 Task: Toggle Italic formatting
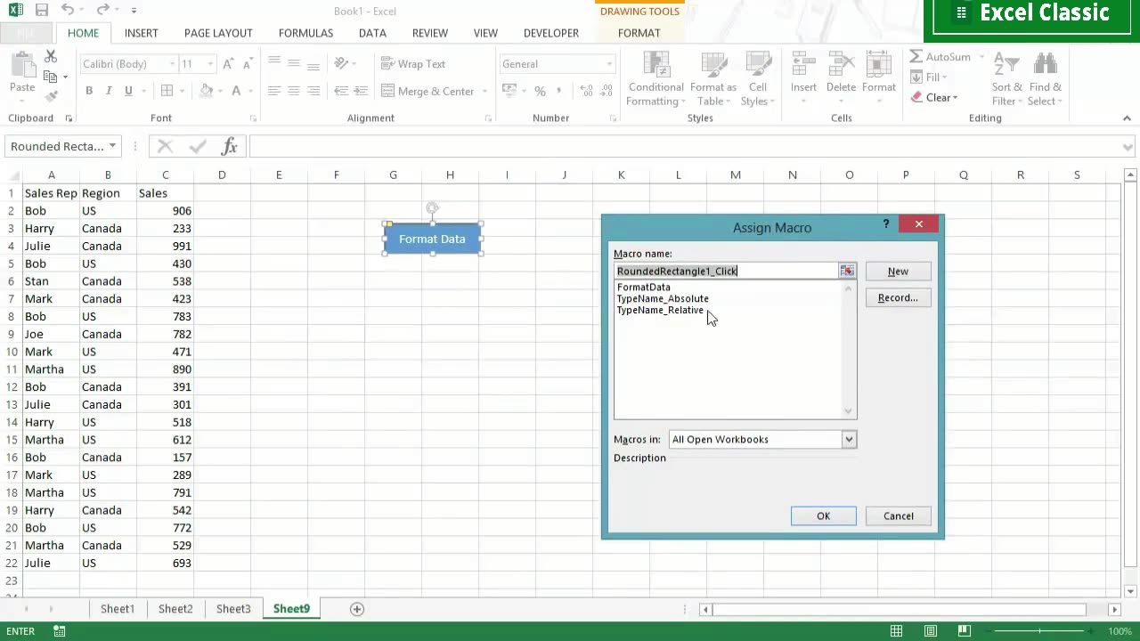point(109,91)
